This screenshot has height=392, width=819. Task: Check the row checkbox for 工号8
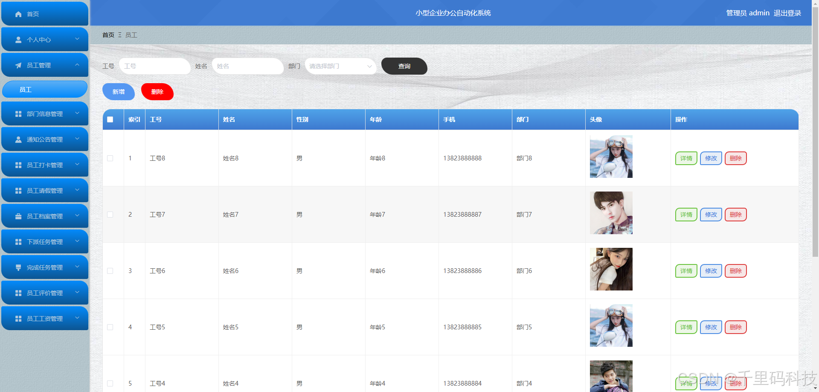point(110,158)
